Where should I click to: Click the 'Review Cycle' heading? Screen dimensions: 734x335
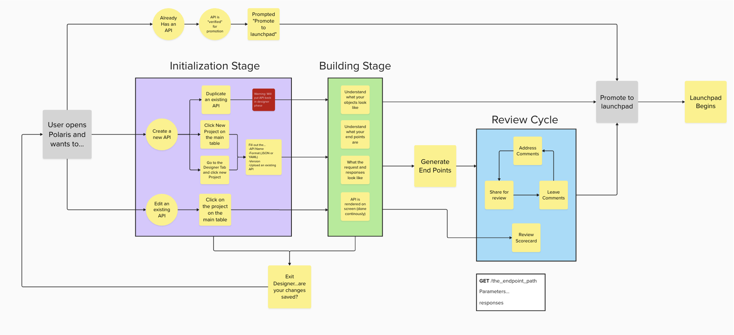[525, 120]
